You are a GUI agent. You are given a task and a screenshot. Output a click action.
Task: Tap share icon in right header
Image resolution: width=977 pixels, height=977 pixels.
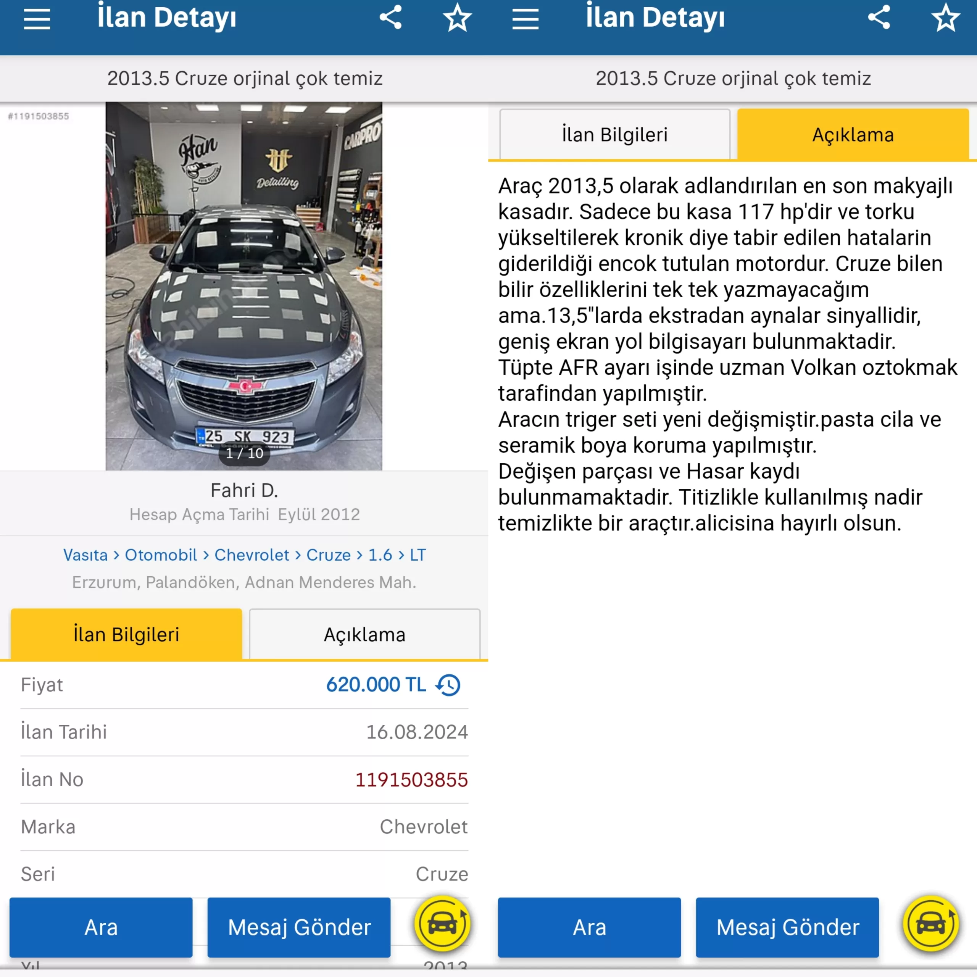[x=879, y=18]
